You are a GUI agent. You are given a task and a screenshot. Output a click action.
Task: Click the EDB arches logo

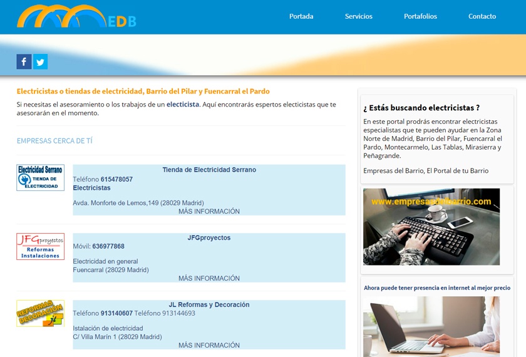click(x=76, y=16)
